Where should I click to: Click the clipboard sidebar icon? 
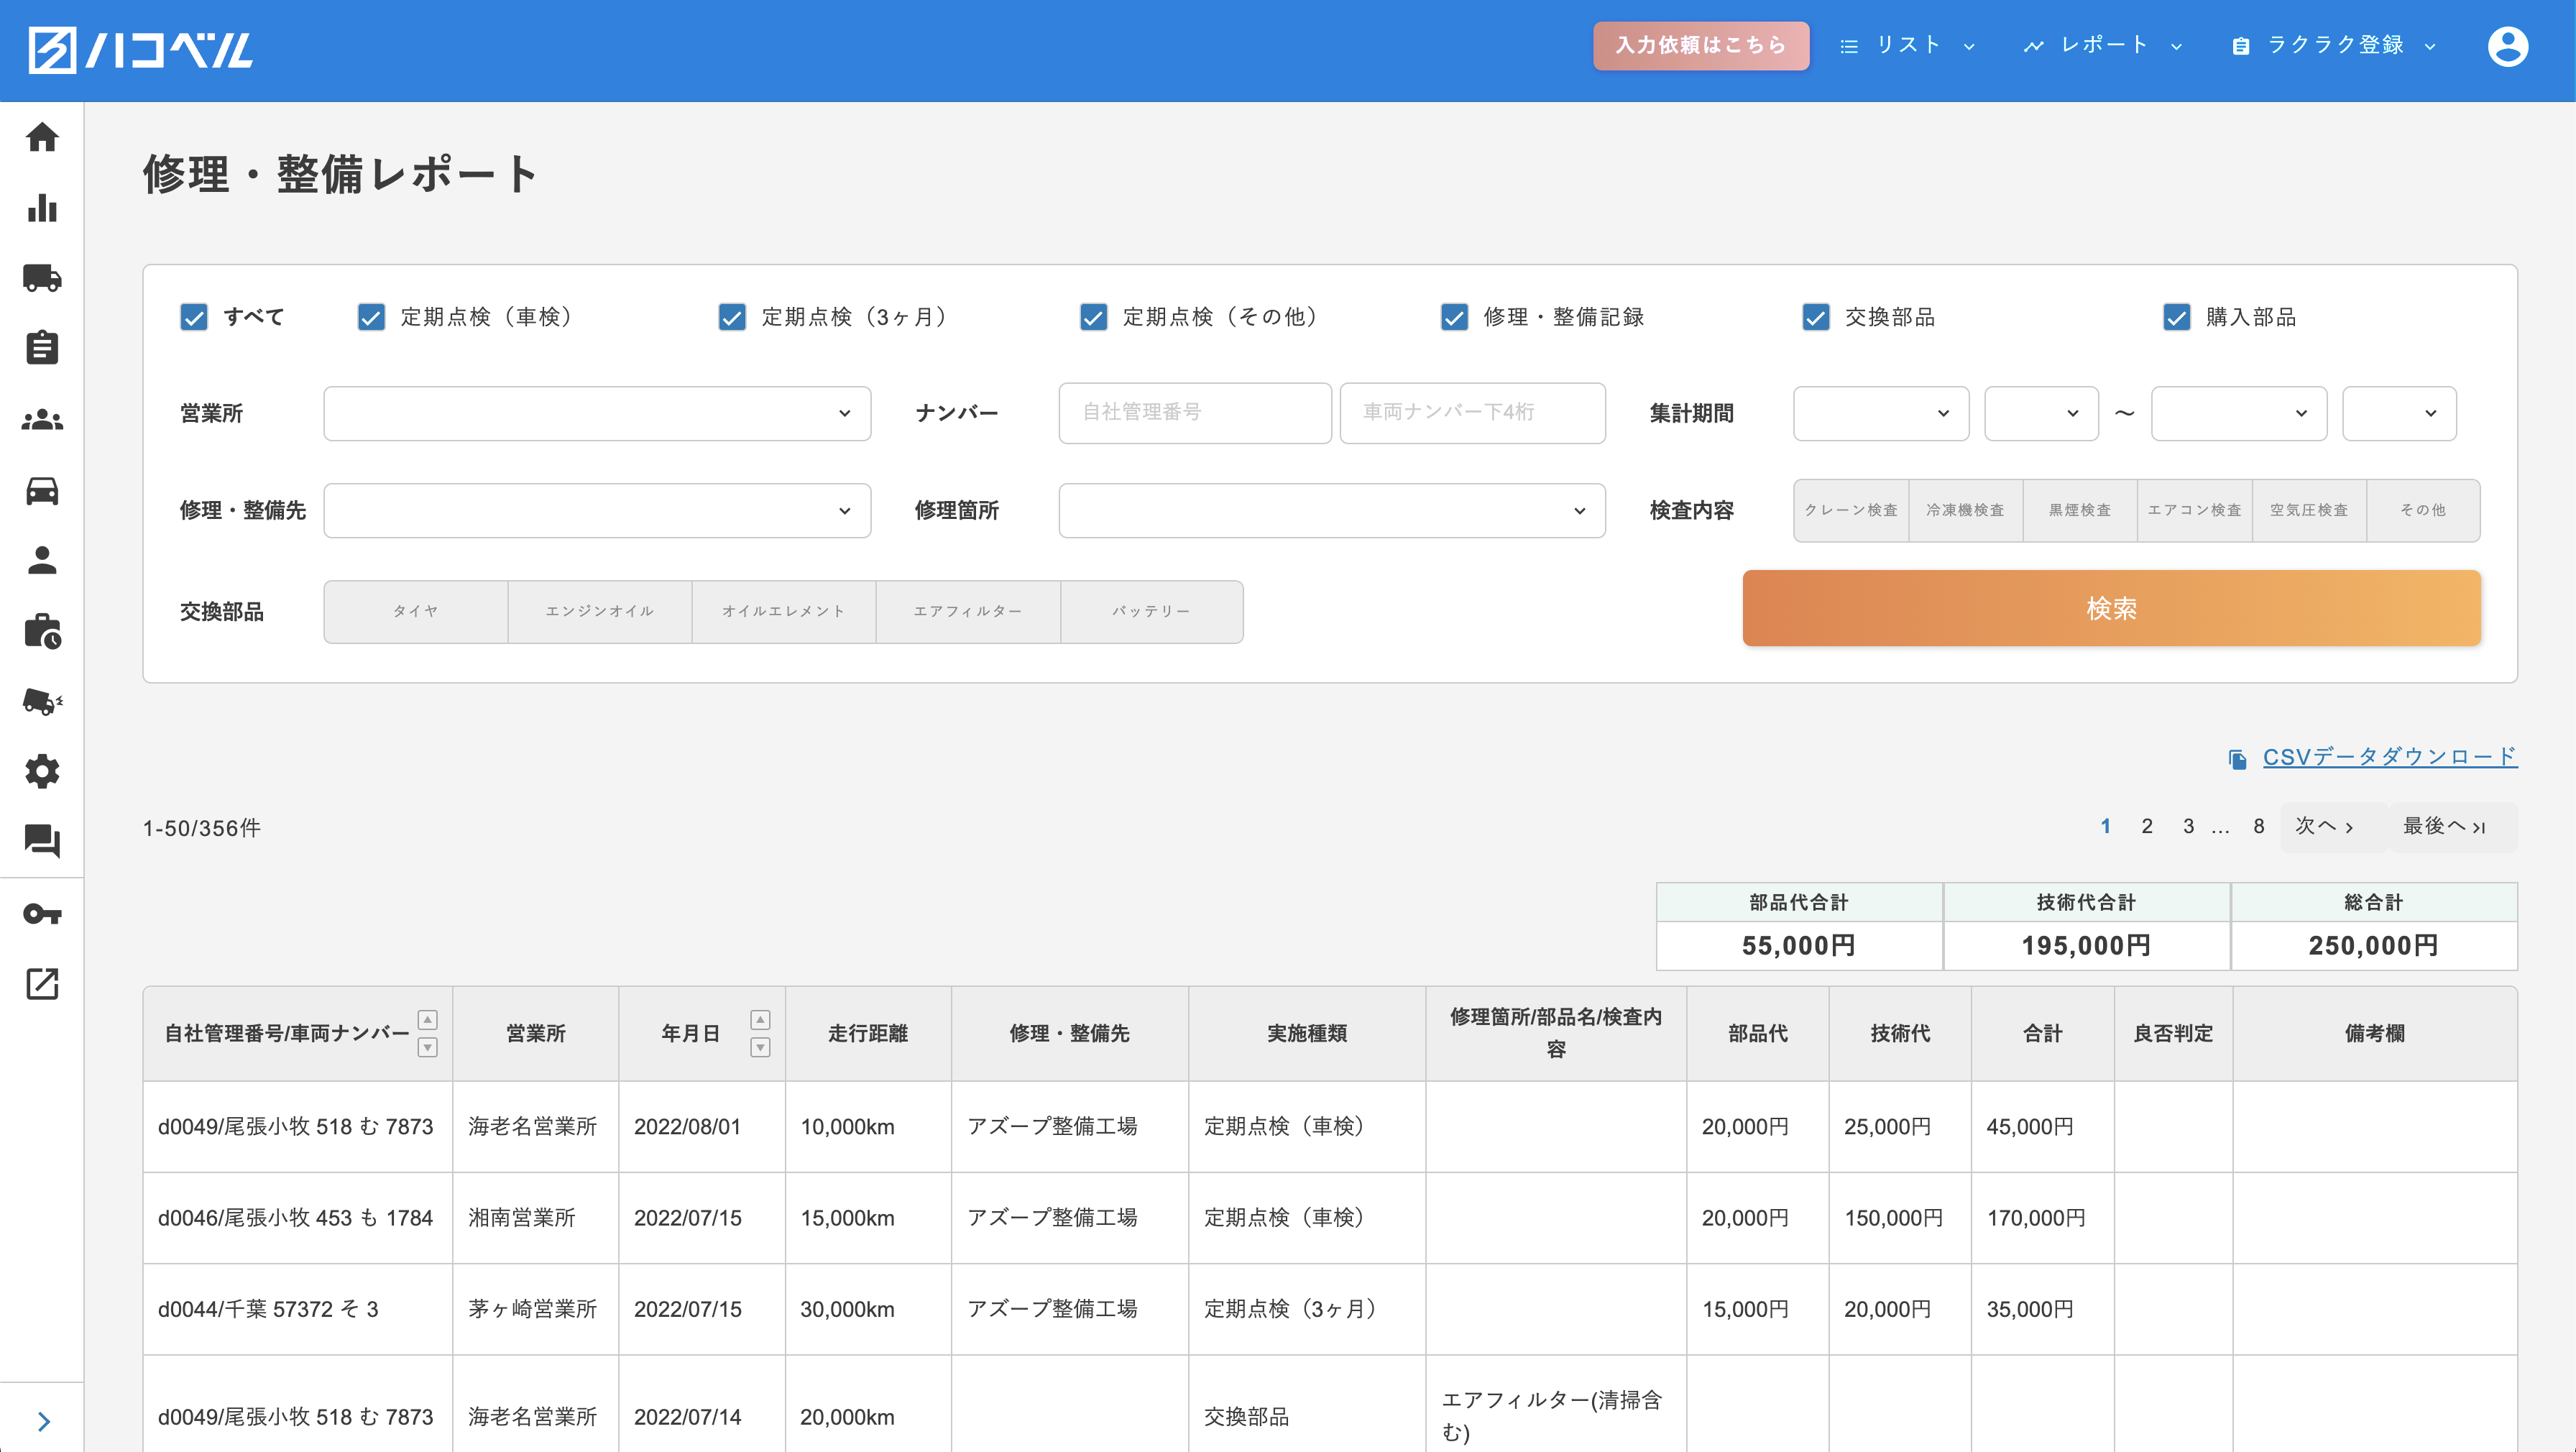pyautogui.click(x=42, y=348)
